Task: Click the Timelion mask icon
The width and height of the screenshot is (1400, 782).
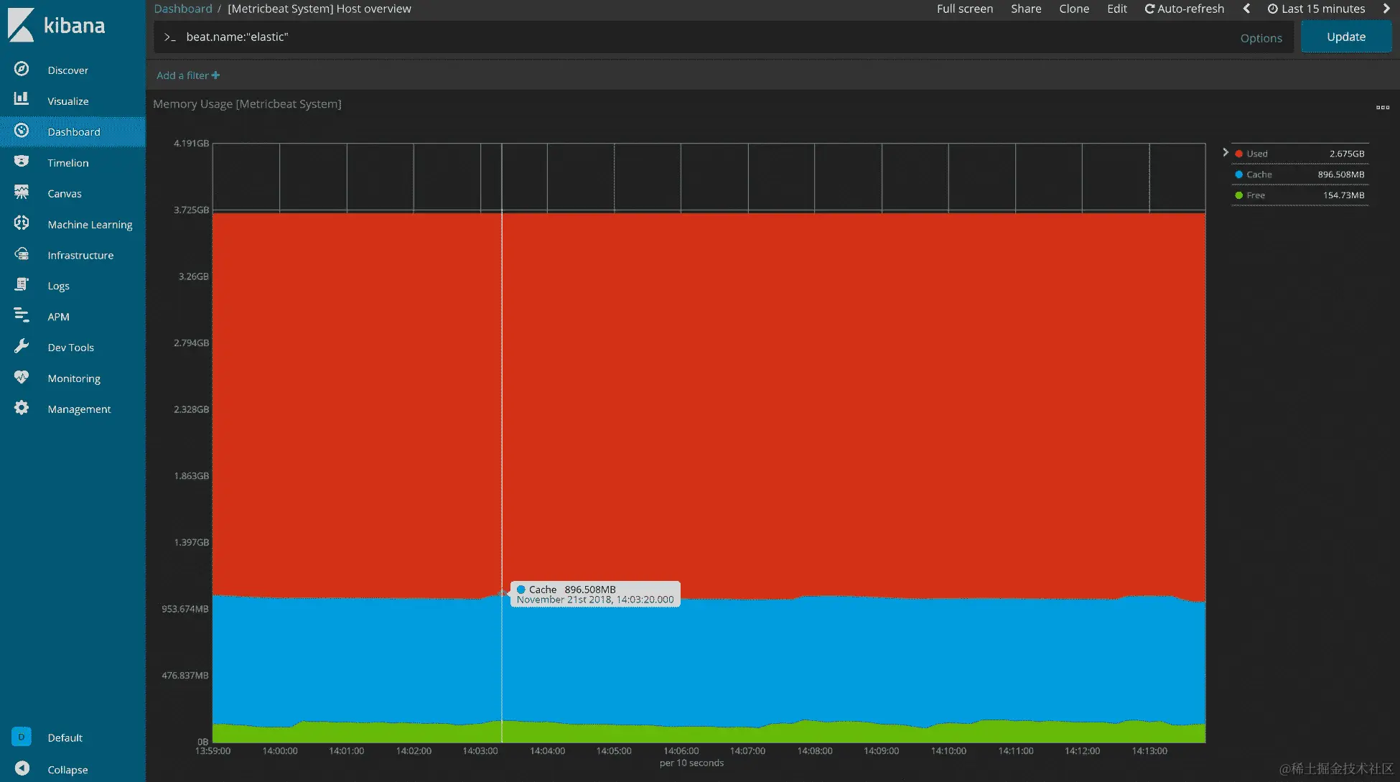Action: [22, 162]
